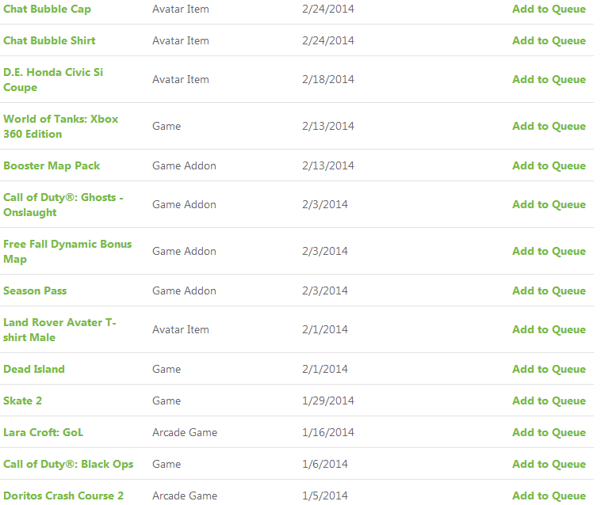
Task: Add World of Tanks to queue
Action: (x=549, y=127)
